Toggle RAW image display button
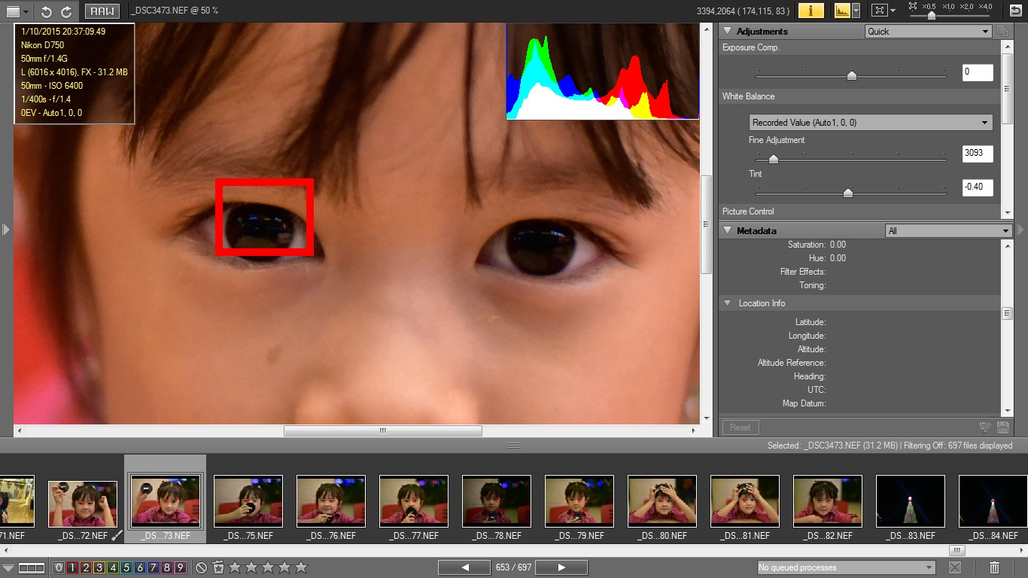1028x578 pixels. (100, 11)
